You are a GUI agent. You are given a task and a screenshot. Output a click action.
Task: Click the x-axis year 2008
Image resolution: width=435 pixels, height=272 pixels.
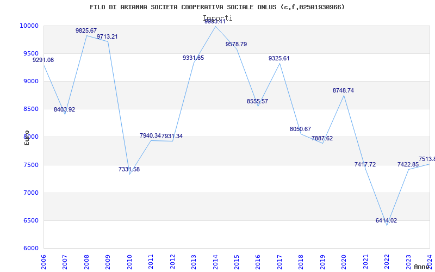click(x=86, y=262)
